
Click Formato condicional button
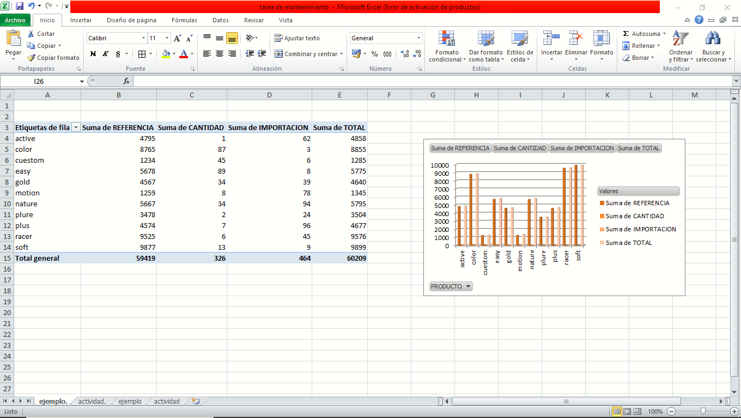coord(447,46)
